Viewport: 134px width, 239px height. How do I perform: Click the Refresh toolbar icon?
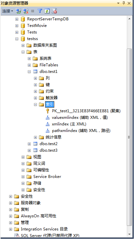47,11
